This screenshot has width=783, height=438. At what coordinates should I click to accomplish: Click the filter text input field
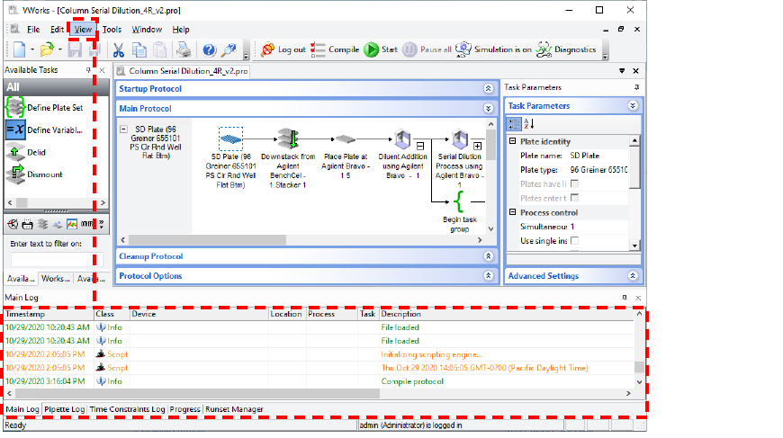pyautogui.click(x=57, y=259)
